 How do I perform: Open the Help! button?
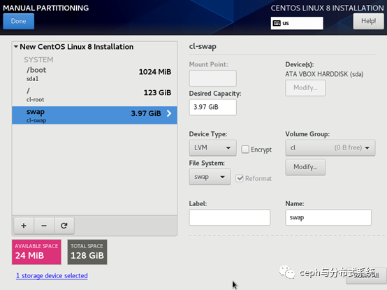(x=369, y=21)
